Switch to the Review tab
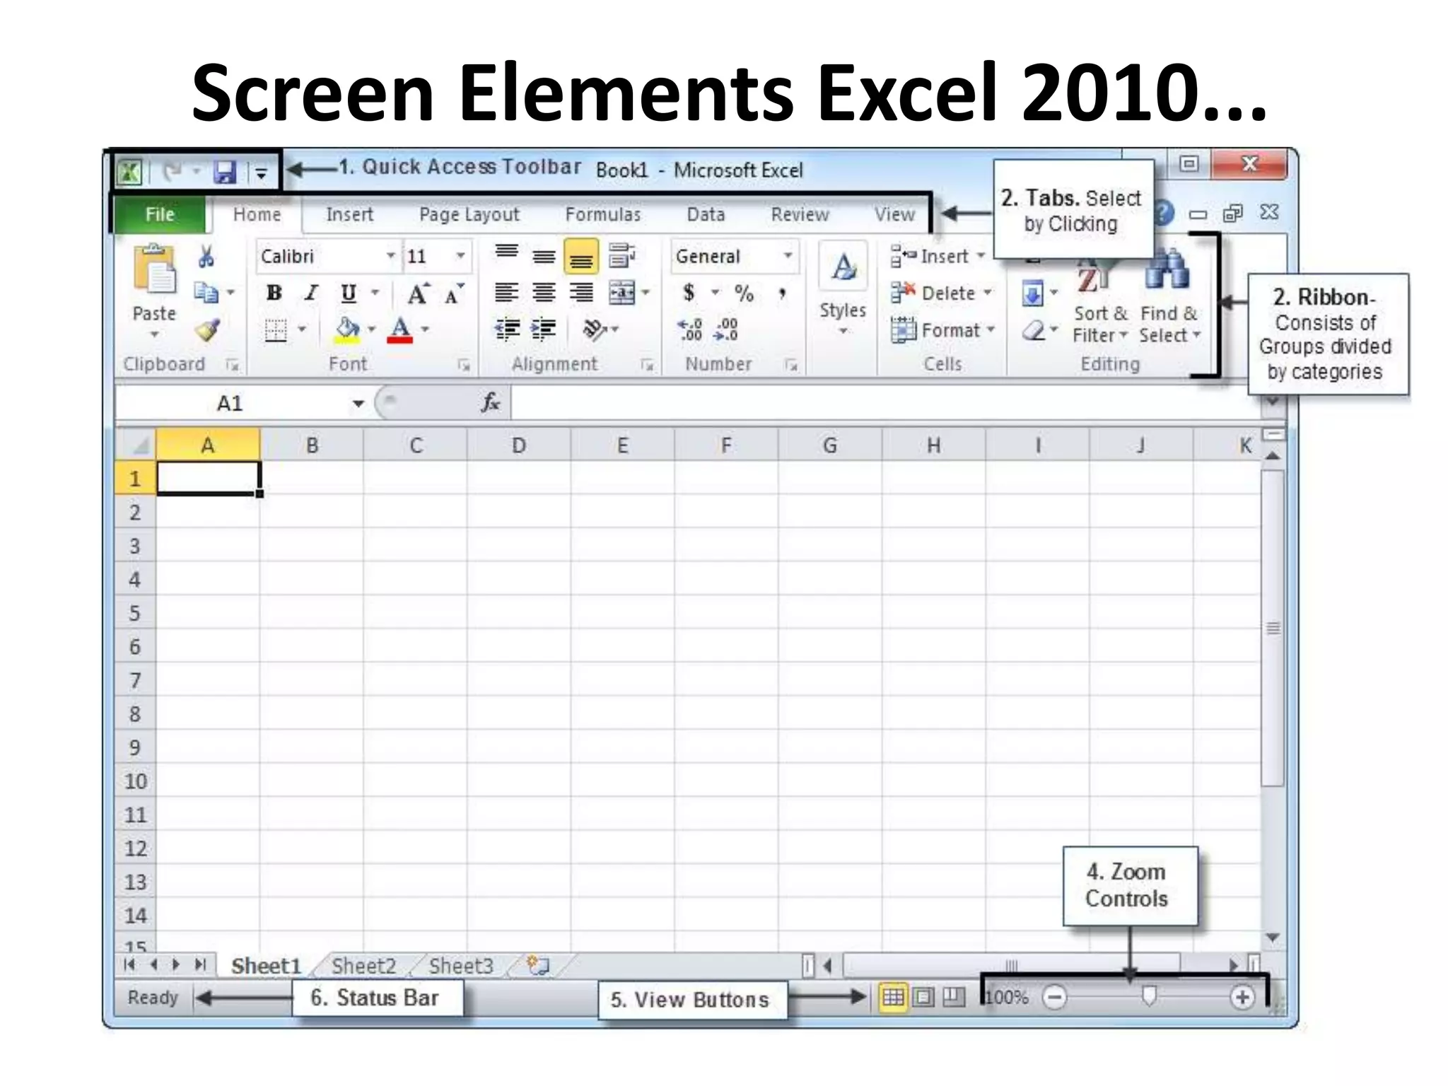 800,214
